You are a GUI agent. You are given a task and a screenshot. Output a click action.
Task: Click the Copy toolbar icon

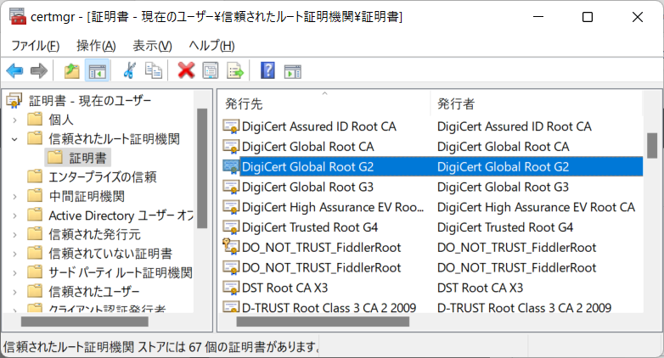tap(154, 70)
